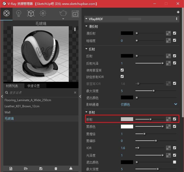Toggle 漫反射 texture checkbox
This screenshot has width=184, height=172.
tap(175, 33)
